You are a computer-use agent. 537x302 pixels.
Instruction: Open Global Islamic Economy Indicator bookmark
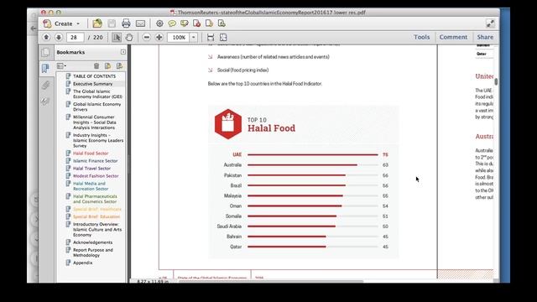pyautogui.click(x=97, y=94)
